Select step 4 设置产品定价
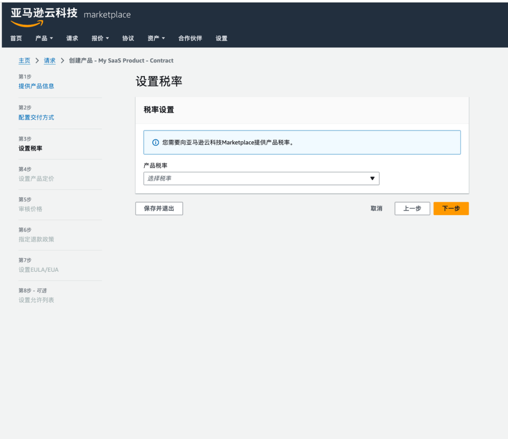The image size is (508, 439). click(36, 178)
